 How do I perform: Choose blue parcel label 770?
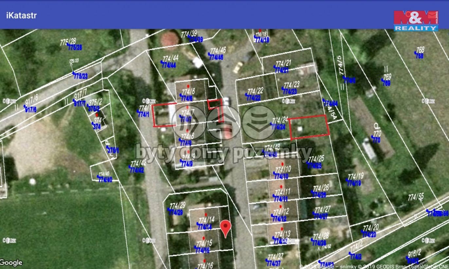click(376, 141)
